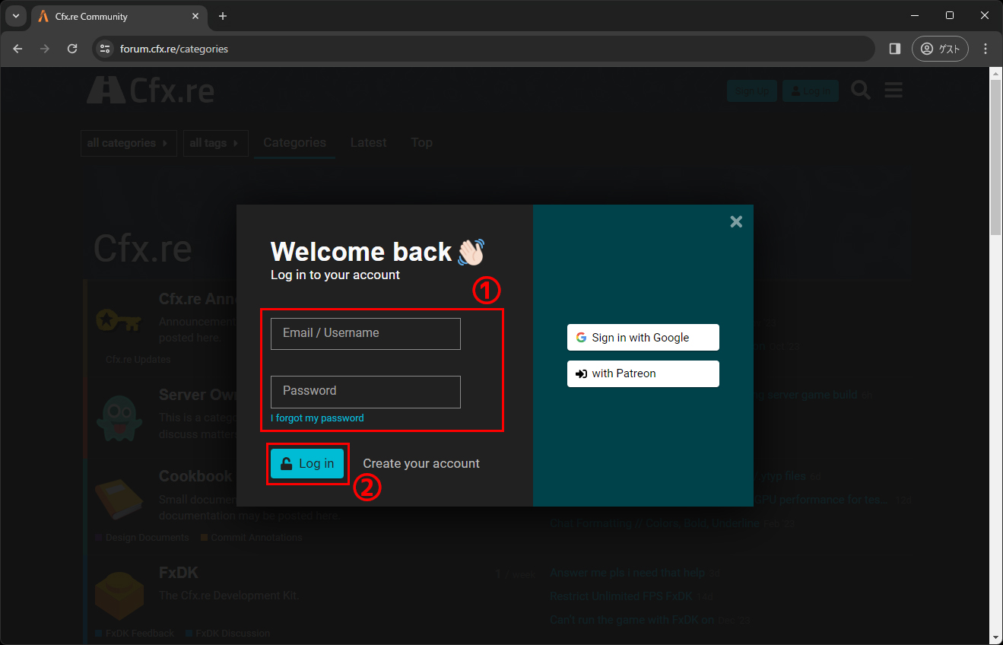Screen dimensions: 1003x645
Task: Open the guest profile button
Action: pyautogui.click(x=940, y=49)
